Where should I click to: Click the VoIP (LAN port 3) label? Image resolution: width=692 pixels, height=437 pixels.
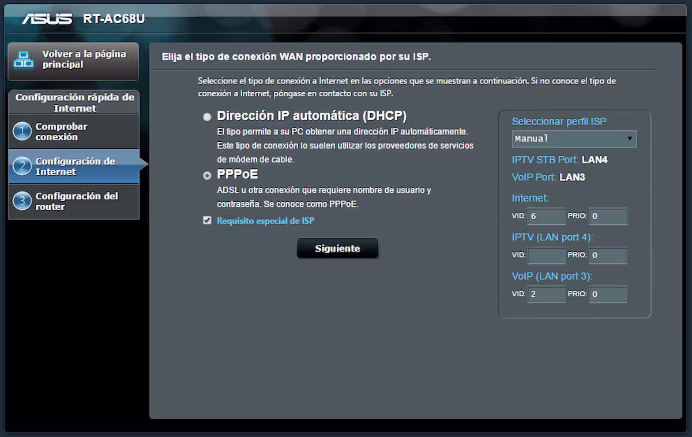(552, 276)
